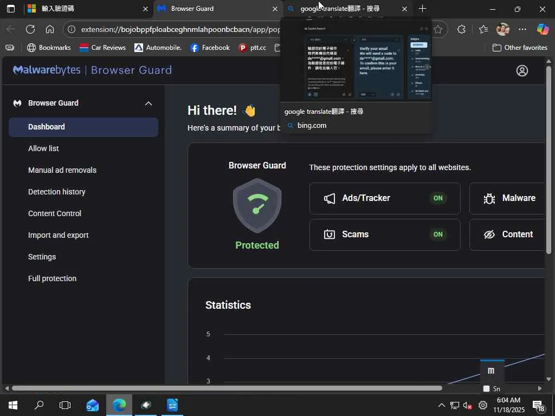Open the notification center icon

tap(538, 406)
